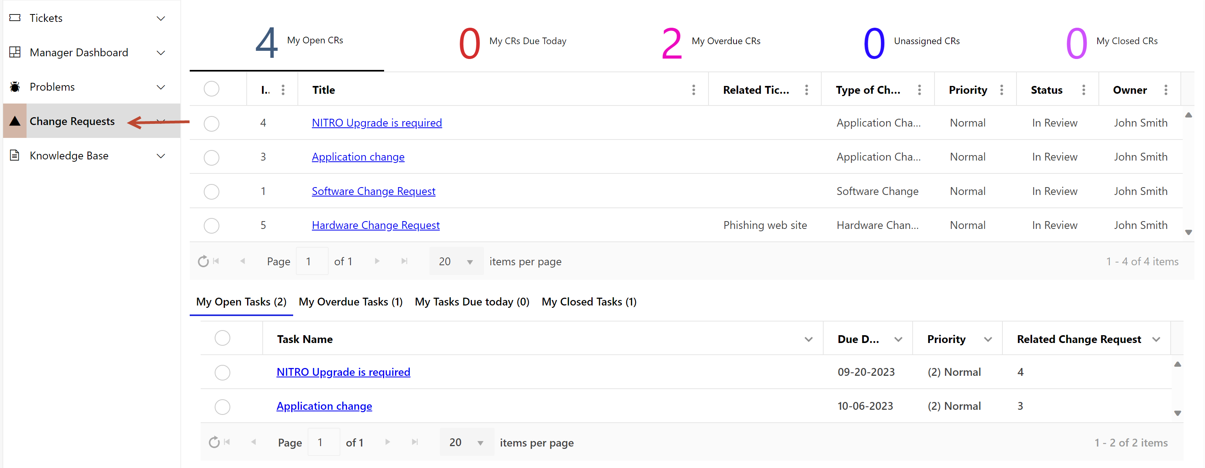Viewport: 1205px width, 468px height.
Task: Open the Task Name column dropdown
Action: pos(808,339)
